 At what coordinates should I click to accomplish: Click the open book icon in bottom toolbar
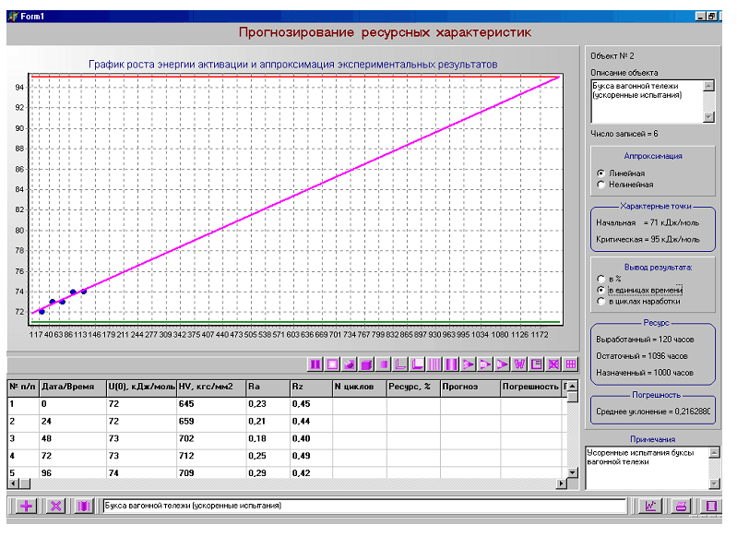click(84, 506)
